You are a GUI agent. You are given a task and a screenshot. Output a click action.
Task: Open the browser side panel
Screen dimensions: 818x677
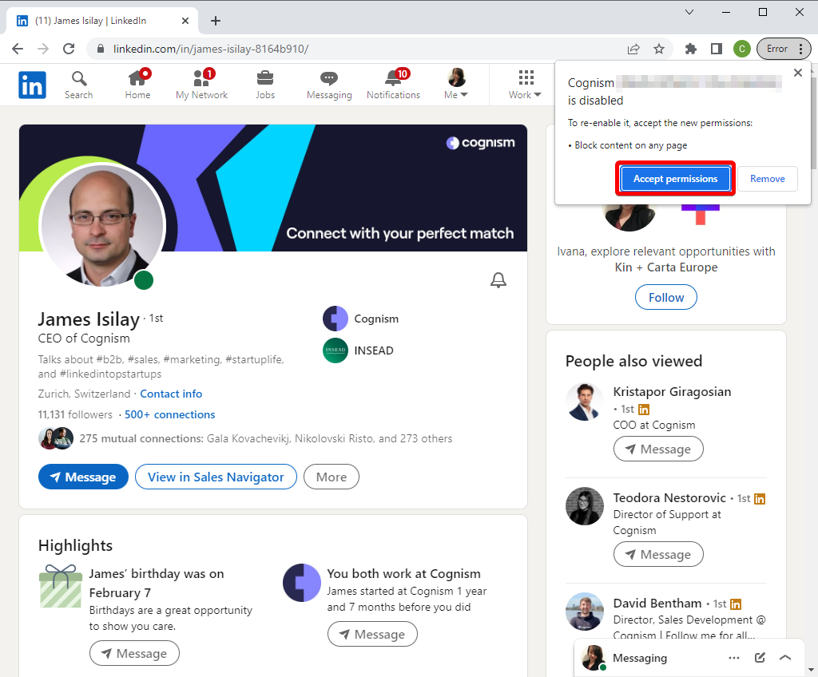point(717,49)
